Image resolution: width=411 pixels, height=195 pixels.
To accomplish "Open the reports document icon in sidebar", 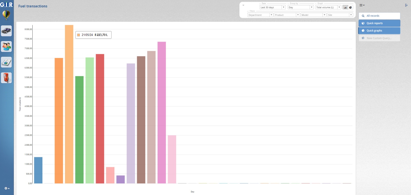I will click(x=6, y=62).
